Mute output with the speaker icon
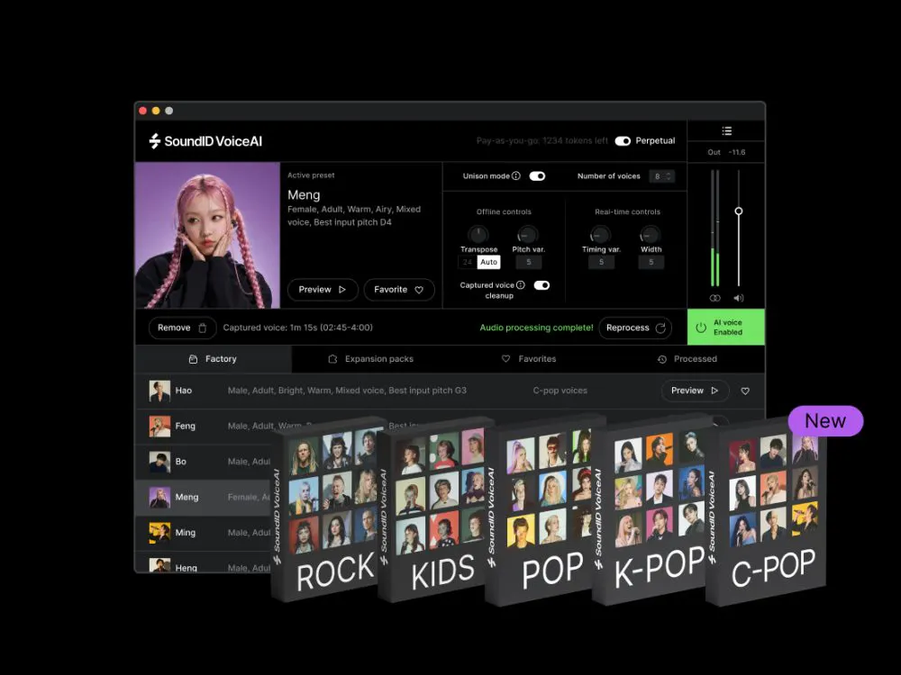This screenshot has height=675, width=901. (x=739, y=299)
